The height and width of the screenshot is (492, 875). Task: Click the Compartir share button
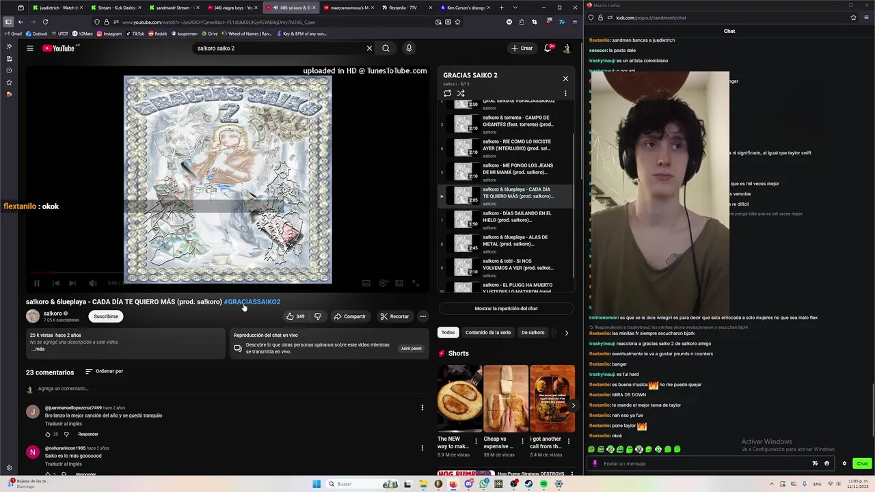pyautogui.click(x=350, y=316)
